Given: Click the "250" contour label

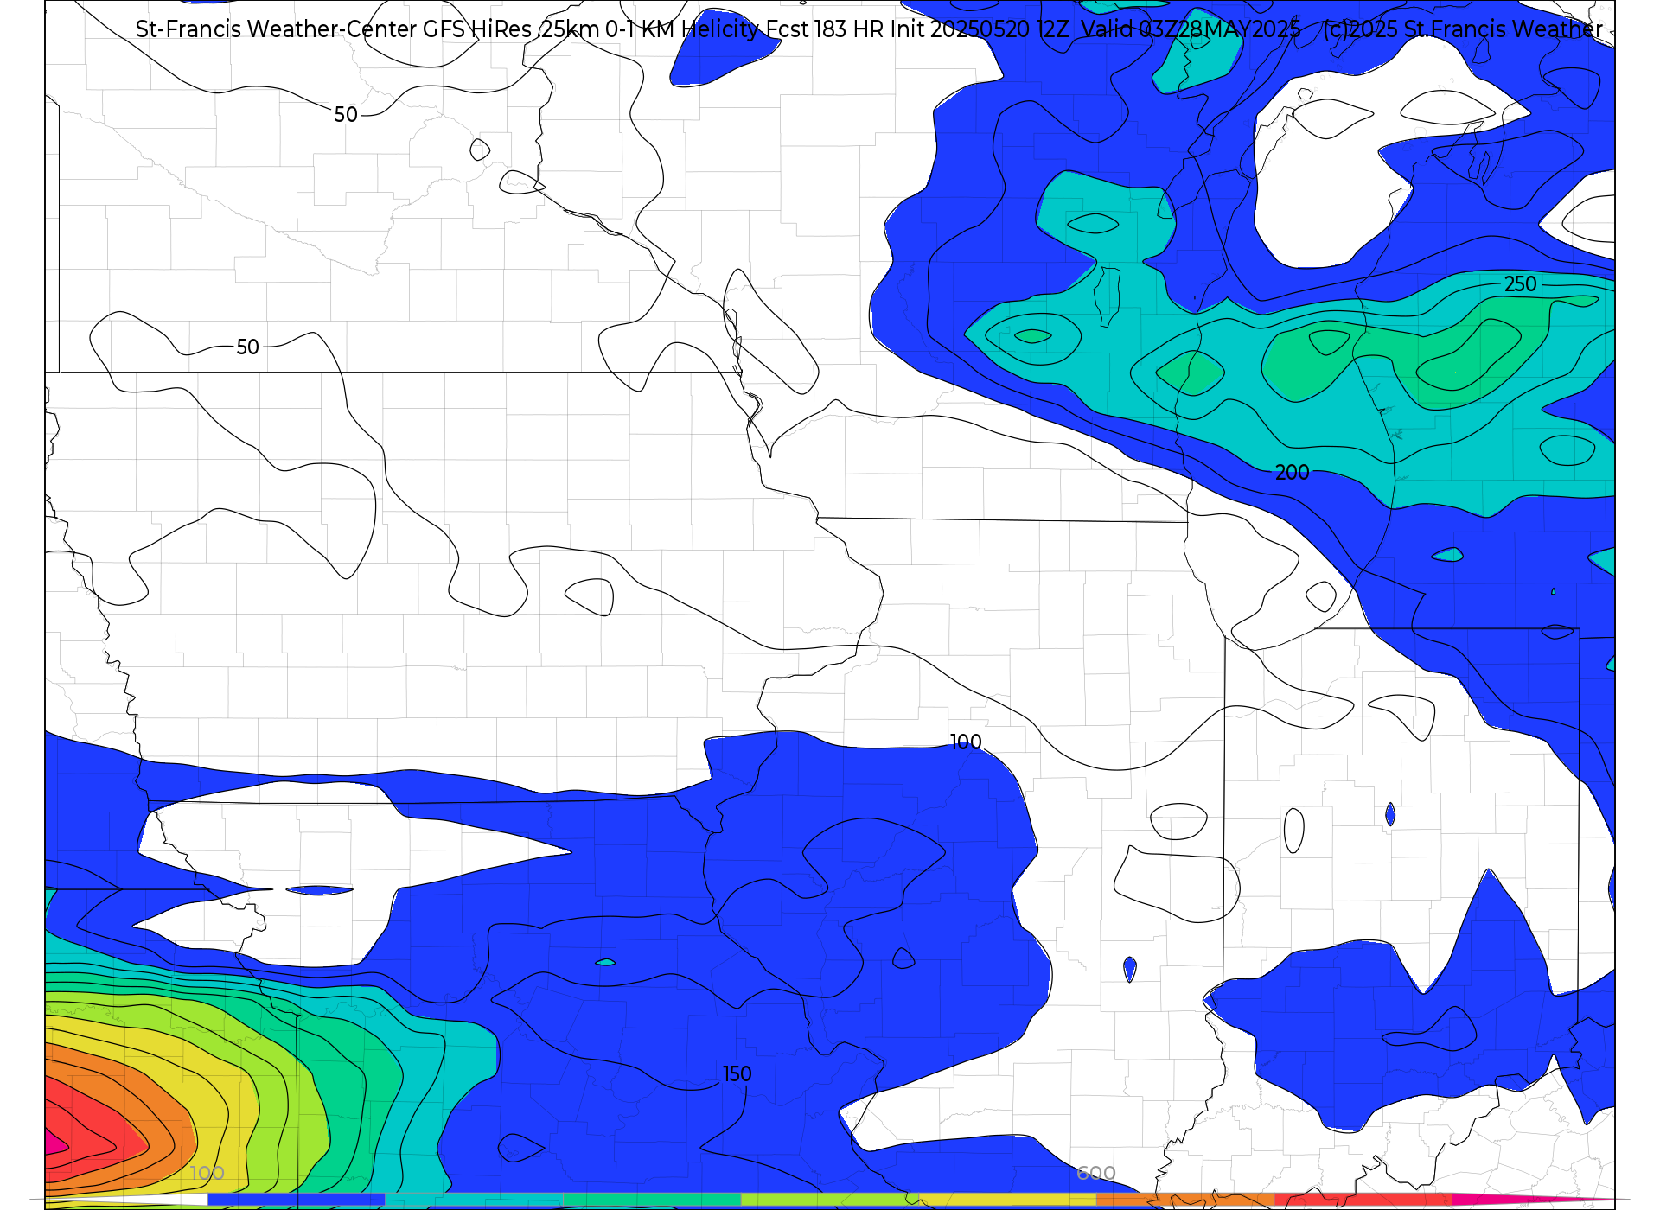Looking at the screenshot, I should click(x=1521, y=284).
